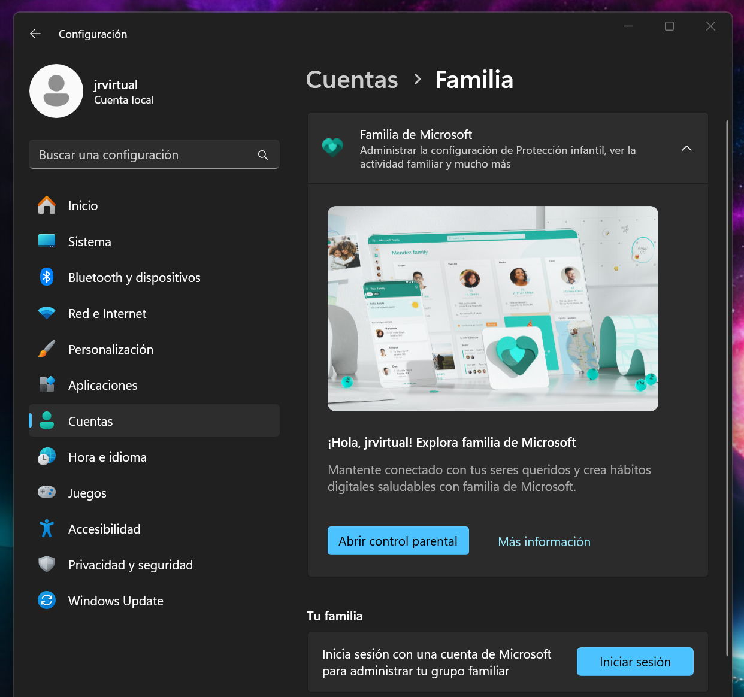Viewport: 744px width, 697px height.
Task: Select Aplicaciones in the sidebar
Action: click(102, 386)
